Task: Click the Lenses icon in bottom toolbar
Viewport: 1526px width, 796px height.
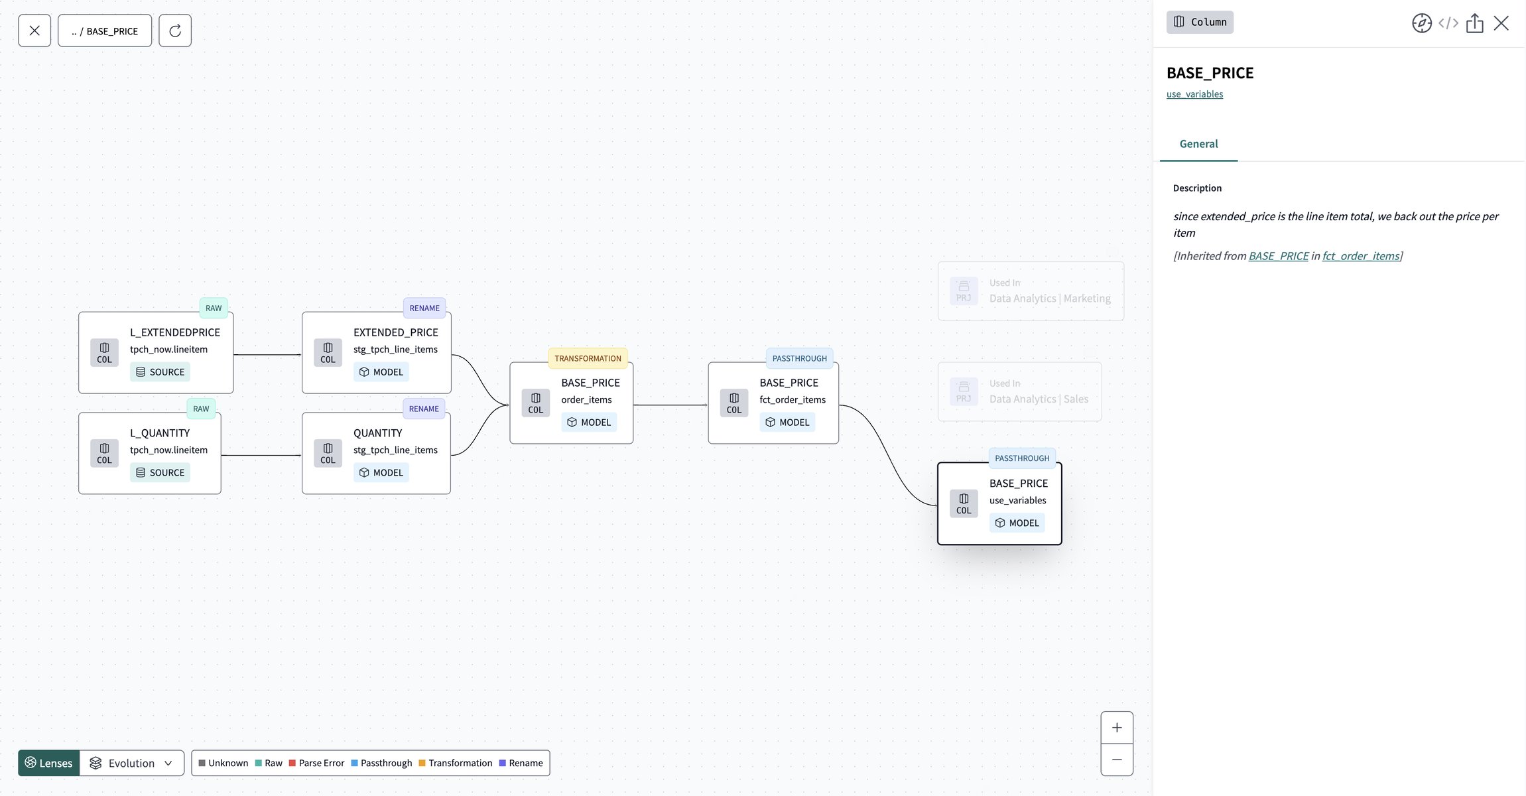Action: [31, 763]
